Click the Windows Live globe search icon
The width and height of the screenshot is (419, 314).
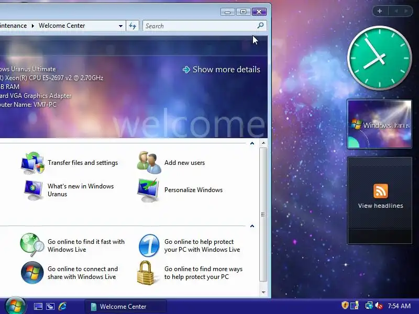point(32,245)
